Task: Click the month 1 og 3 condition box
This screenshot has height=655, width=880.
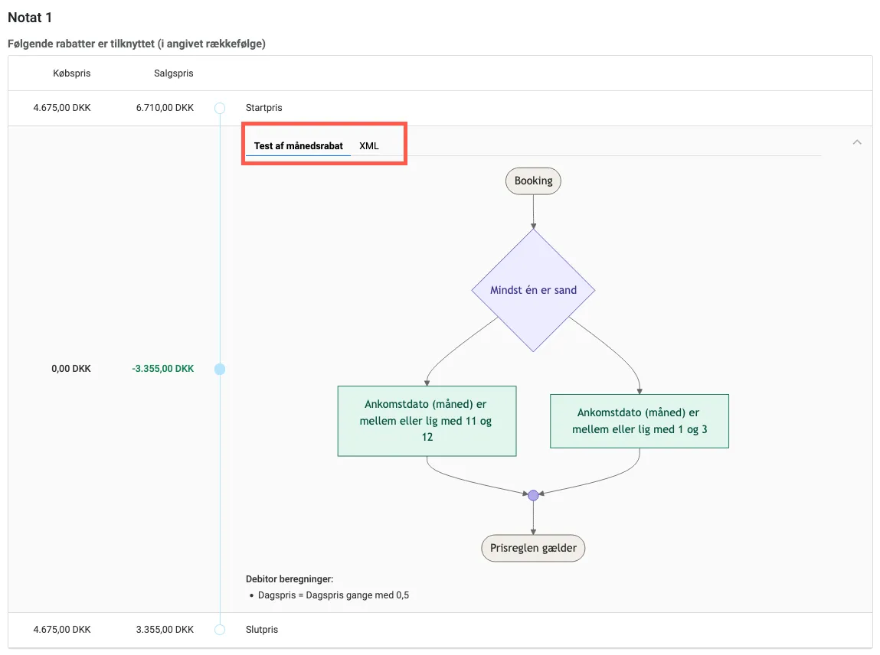Action: tap(640, 421)
